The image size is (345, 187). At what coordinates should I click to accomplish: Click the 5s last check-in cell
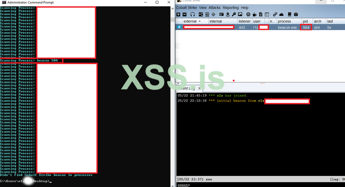coord(329,28)
